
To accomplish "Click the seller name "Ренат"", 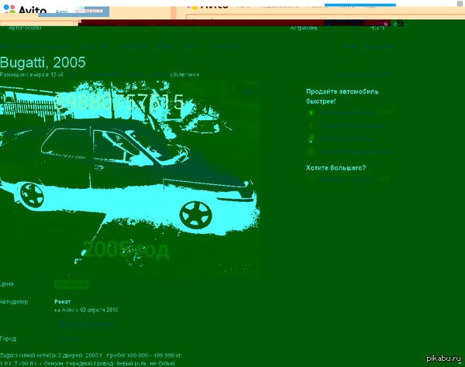I will click(x=63, y=302).
